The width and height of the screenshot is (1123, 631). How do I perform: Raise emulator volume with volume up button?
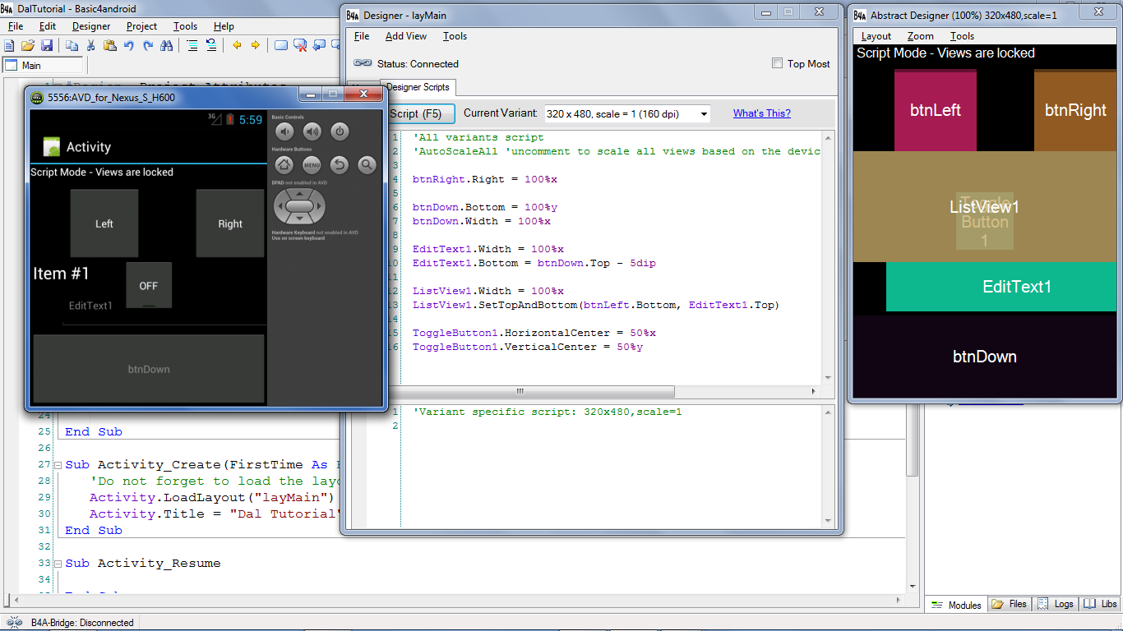[x=312, y=131]
